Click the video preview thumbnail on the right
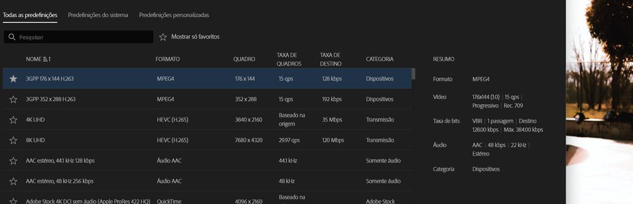The image size is (633, 204). 599,102
